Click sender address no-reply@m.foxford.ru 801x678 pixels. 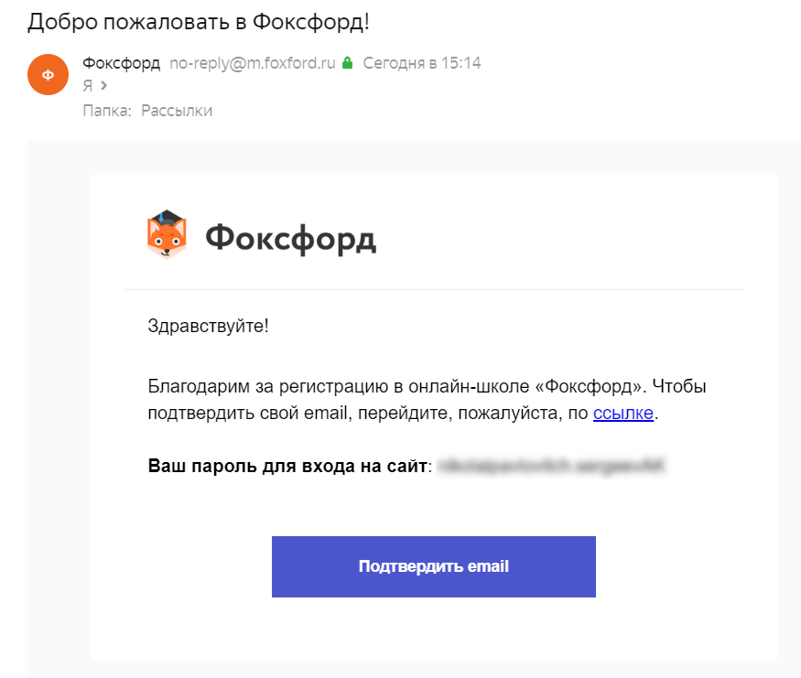click(x=253, y=63)
